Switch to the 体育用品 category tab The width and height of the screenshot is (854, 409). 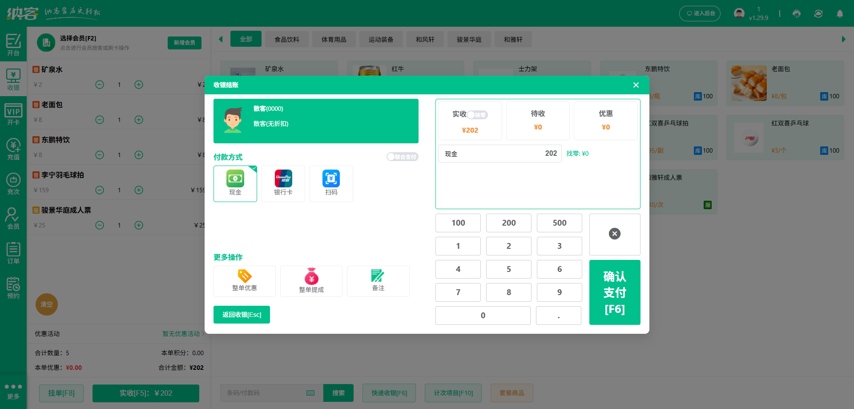tap(334, 39)
